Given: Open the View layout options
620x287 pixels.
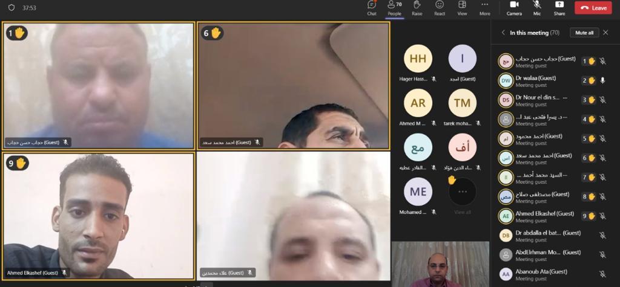Looking at the screenshot, I should (x=462, y=7).
